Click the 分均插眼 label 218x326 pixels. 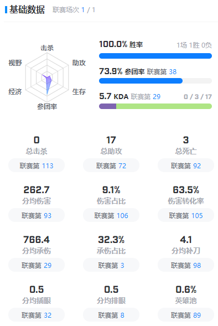pyautogui.click(x=37, y=301)
